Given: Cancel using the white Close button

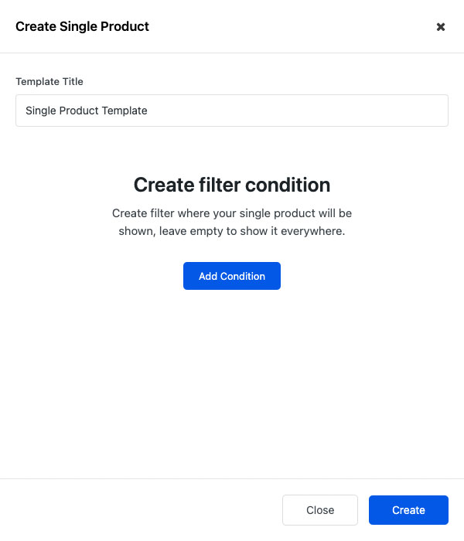Looking at the screenshot, I should coord(320,510).
